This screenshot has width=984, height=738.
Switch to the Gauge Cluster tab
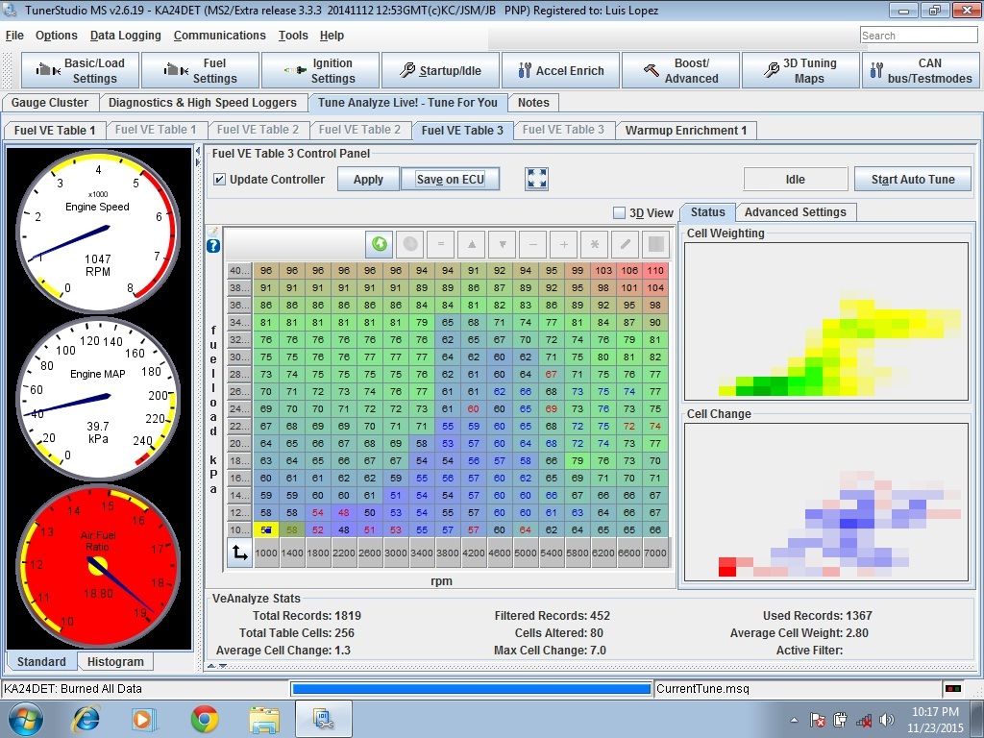(50, 103)
